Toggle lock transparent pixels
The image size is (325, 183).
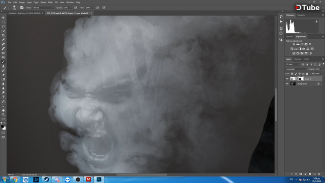pos(292,74)
